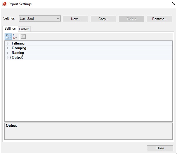Close the dialog with Close button
177x154 pixels.
160,148
